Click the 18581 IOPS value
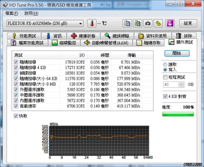204x167 pixels. click(x=75, y=73)
